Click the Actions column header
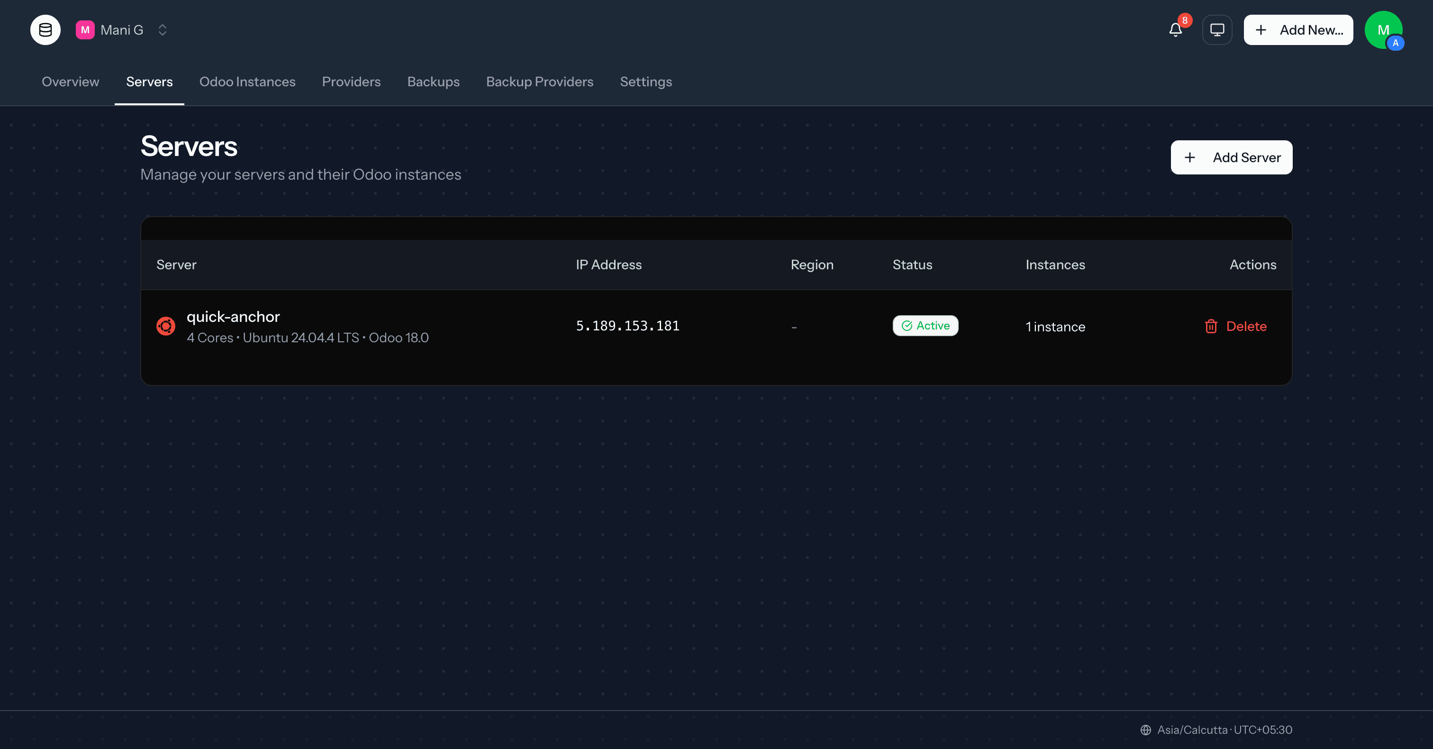 (x=1253, y=265)
